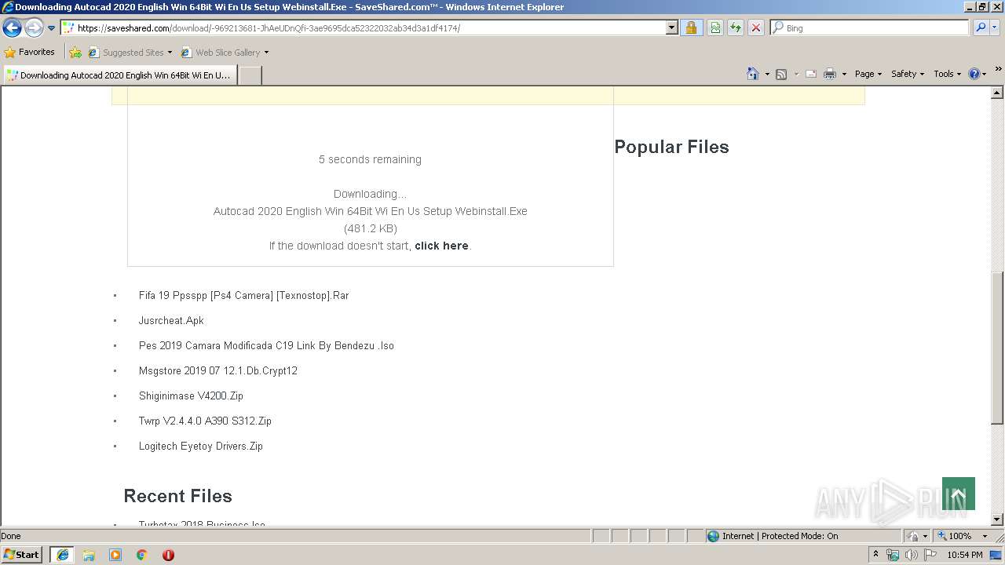1005x565 pixels.
Task: Print the page with printer icon
Action: (830, 74)
